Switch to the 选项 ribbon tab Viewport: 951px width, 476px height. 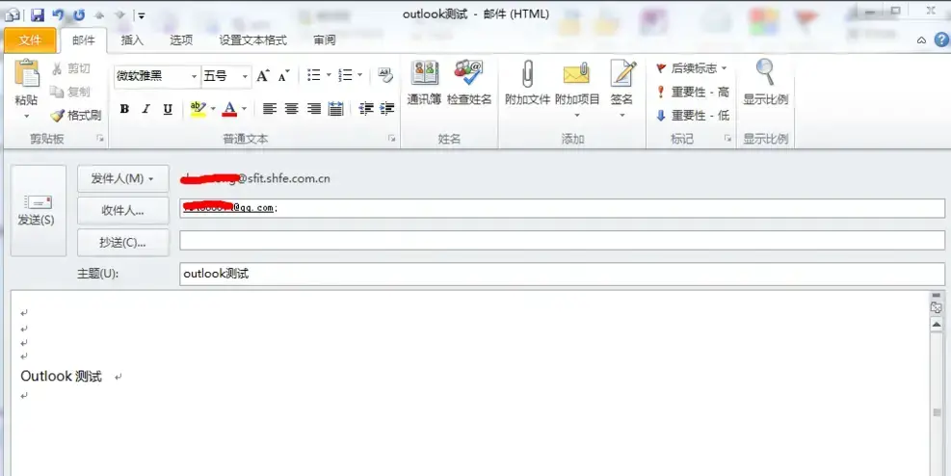click(181, 40)
